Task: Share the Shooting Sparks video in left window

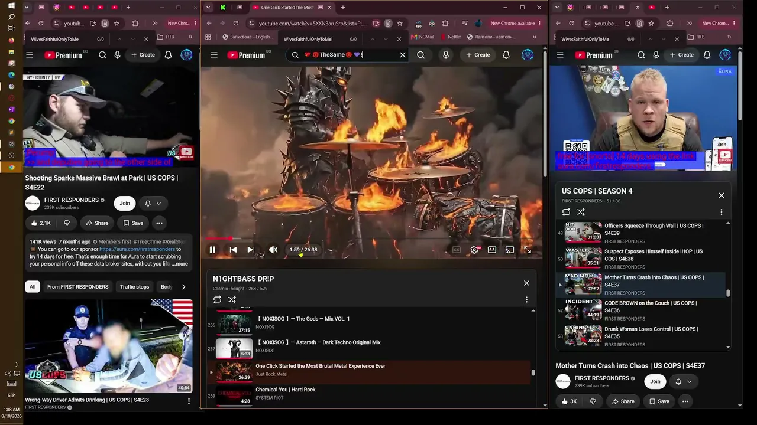Action: point(97,223)
